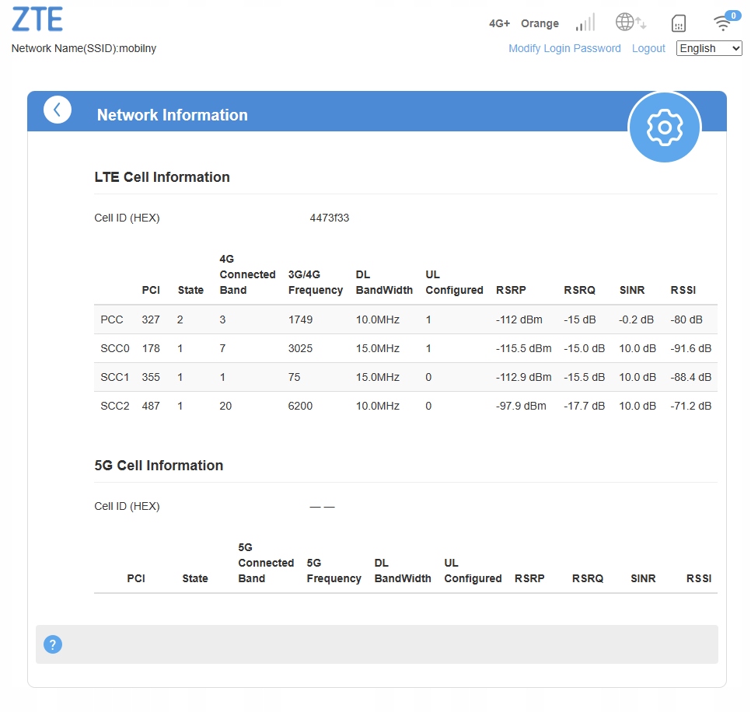The width and height of the screenshot is (751, 712).
Task: Click band value 20 in SCC2 row
Action: [225, 406]
